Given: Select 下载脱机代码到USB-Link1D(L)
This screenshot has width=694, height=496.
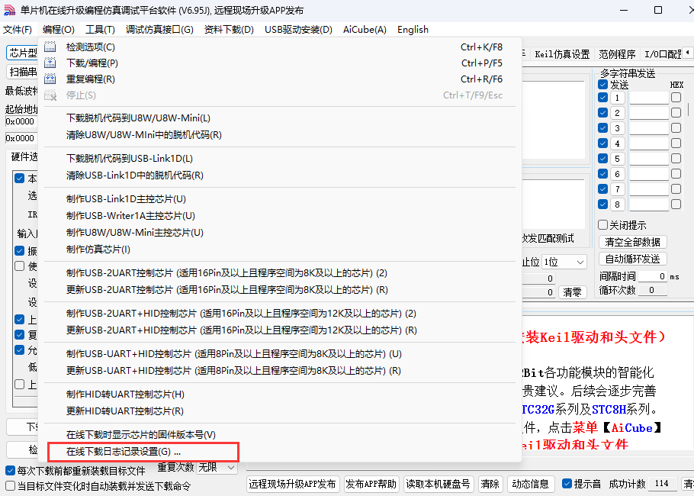Looking at the screenshot, I should (280, 159).
